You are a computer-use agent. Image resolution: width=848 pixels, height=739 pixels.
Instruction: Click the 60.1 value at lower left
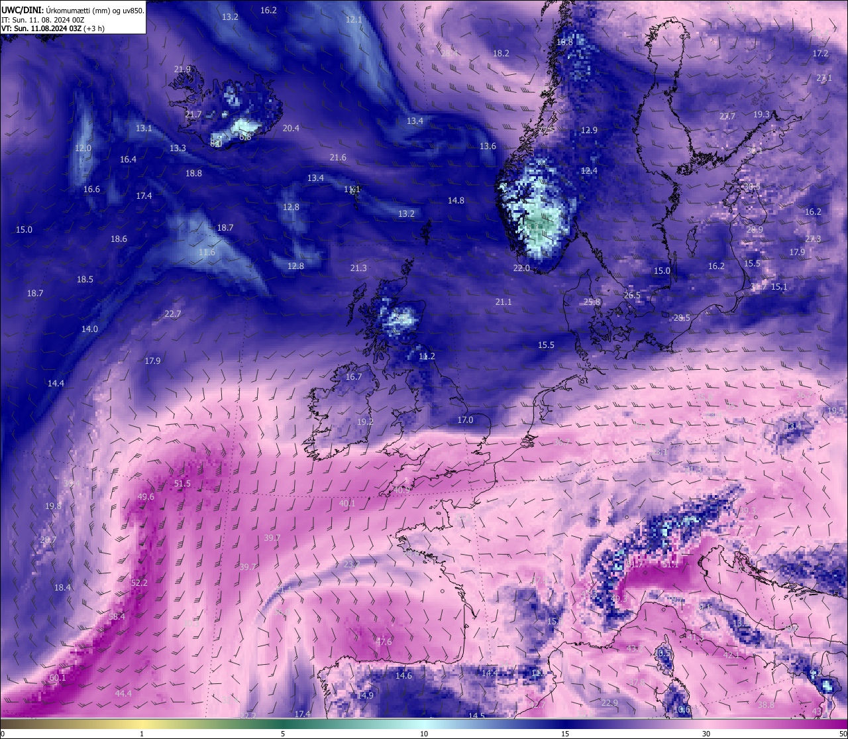pos(58,677)
